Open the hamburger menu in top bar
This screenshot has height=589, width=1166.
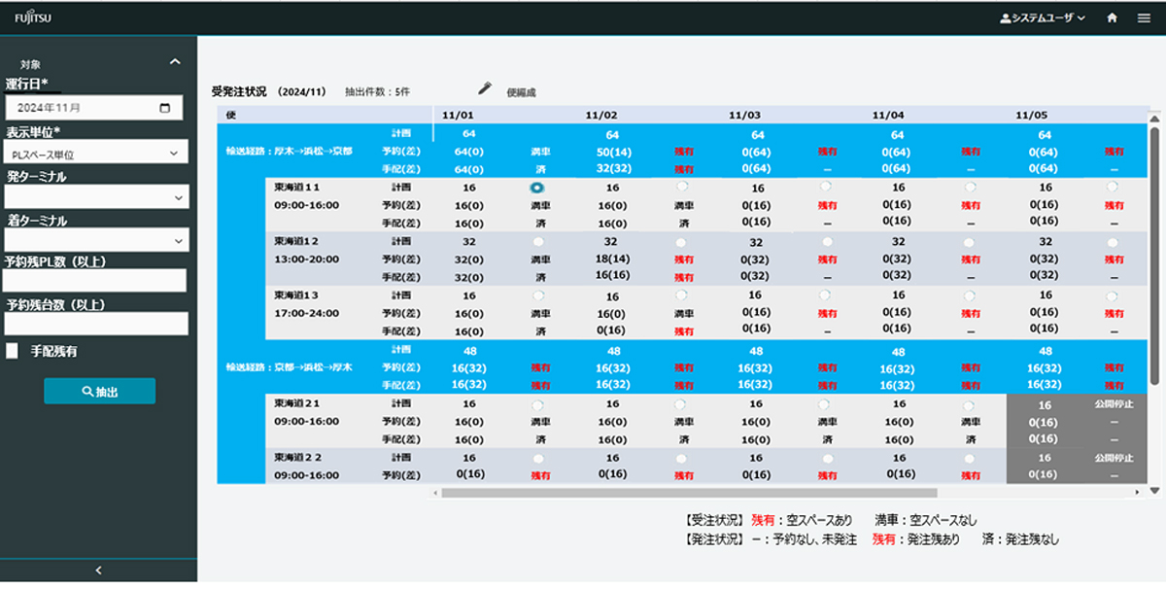coord(1144,18)
